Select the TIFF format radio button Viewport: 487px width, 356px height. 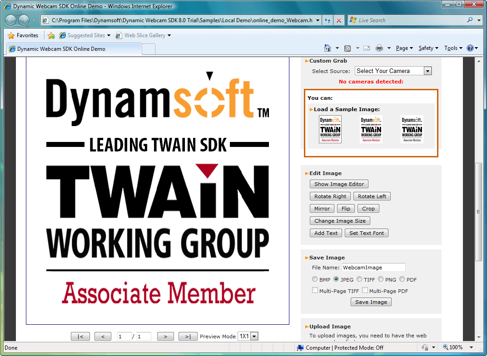click(359, 279)
